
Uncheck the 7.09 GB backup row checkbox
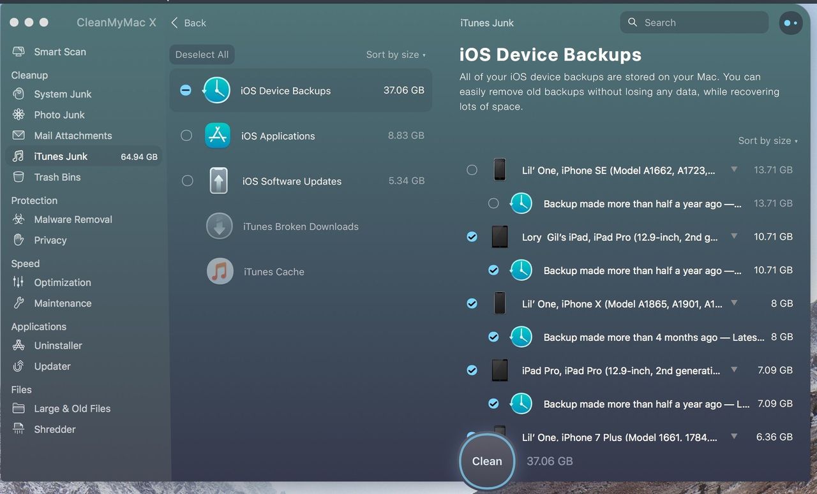(x=493, y=403)
